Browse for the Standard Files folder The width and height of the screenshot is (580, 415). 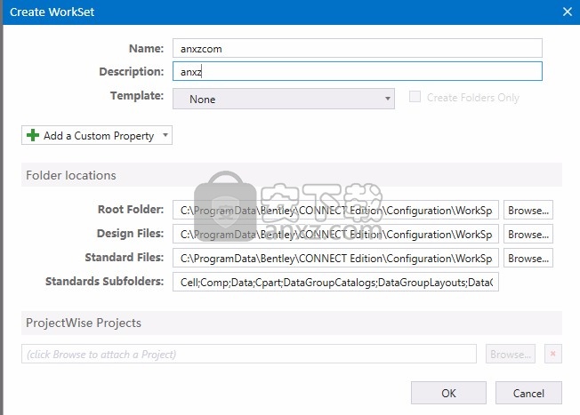(x=528, y=258)
